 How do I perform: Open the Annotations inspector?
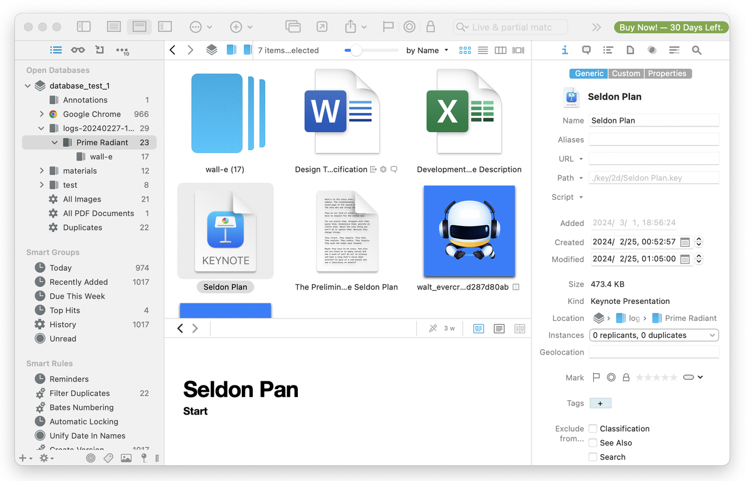point(586,50)
